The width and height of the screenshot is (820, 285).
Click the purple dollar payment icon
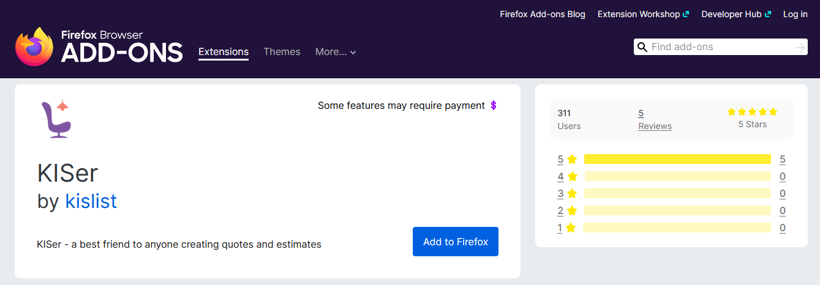click(494, 105)
